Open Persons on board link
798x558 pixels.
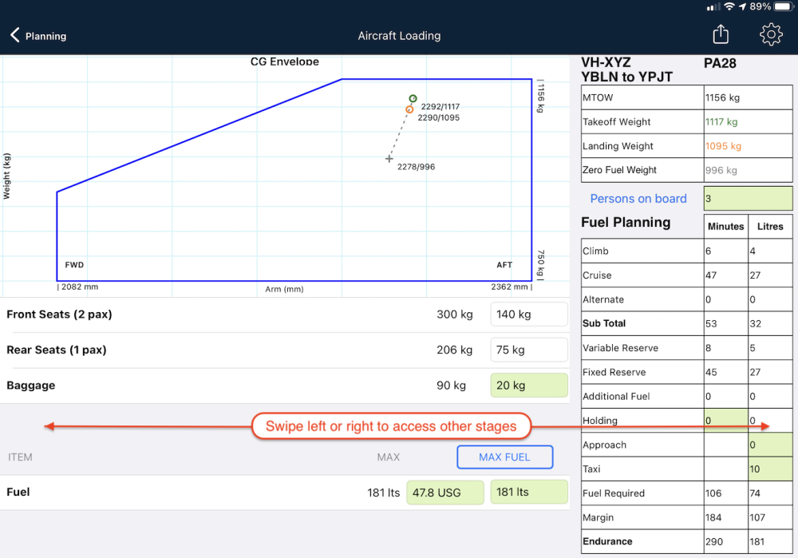click(638, 199)
